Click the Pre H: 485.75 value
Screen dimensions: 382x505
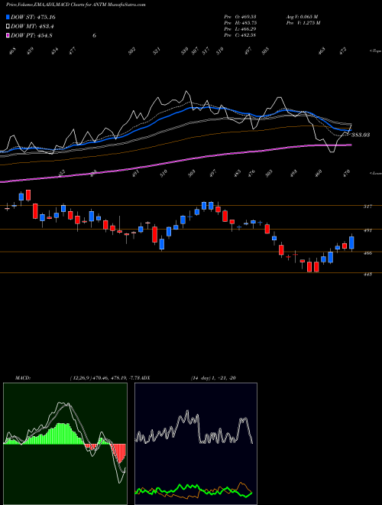tap(240, 23)
